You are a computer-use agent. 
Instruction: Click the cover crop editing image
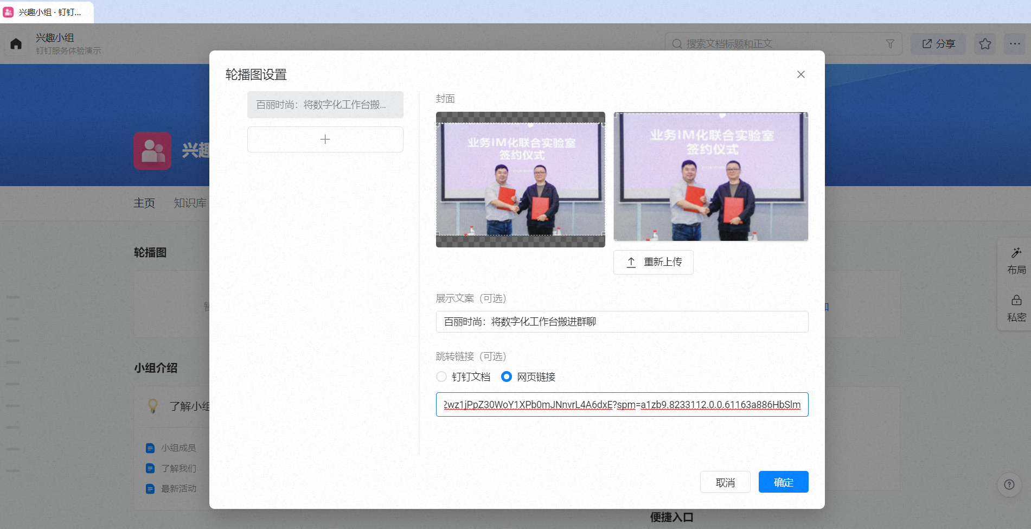521,180
